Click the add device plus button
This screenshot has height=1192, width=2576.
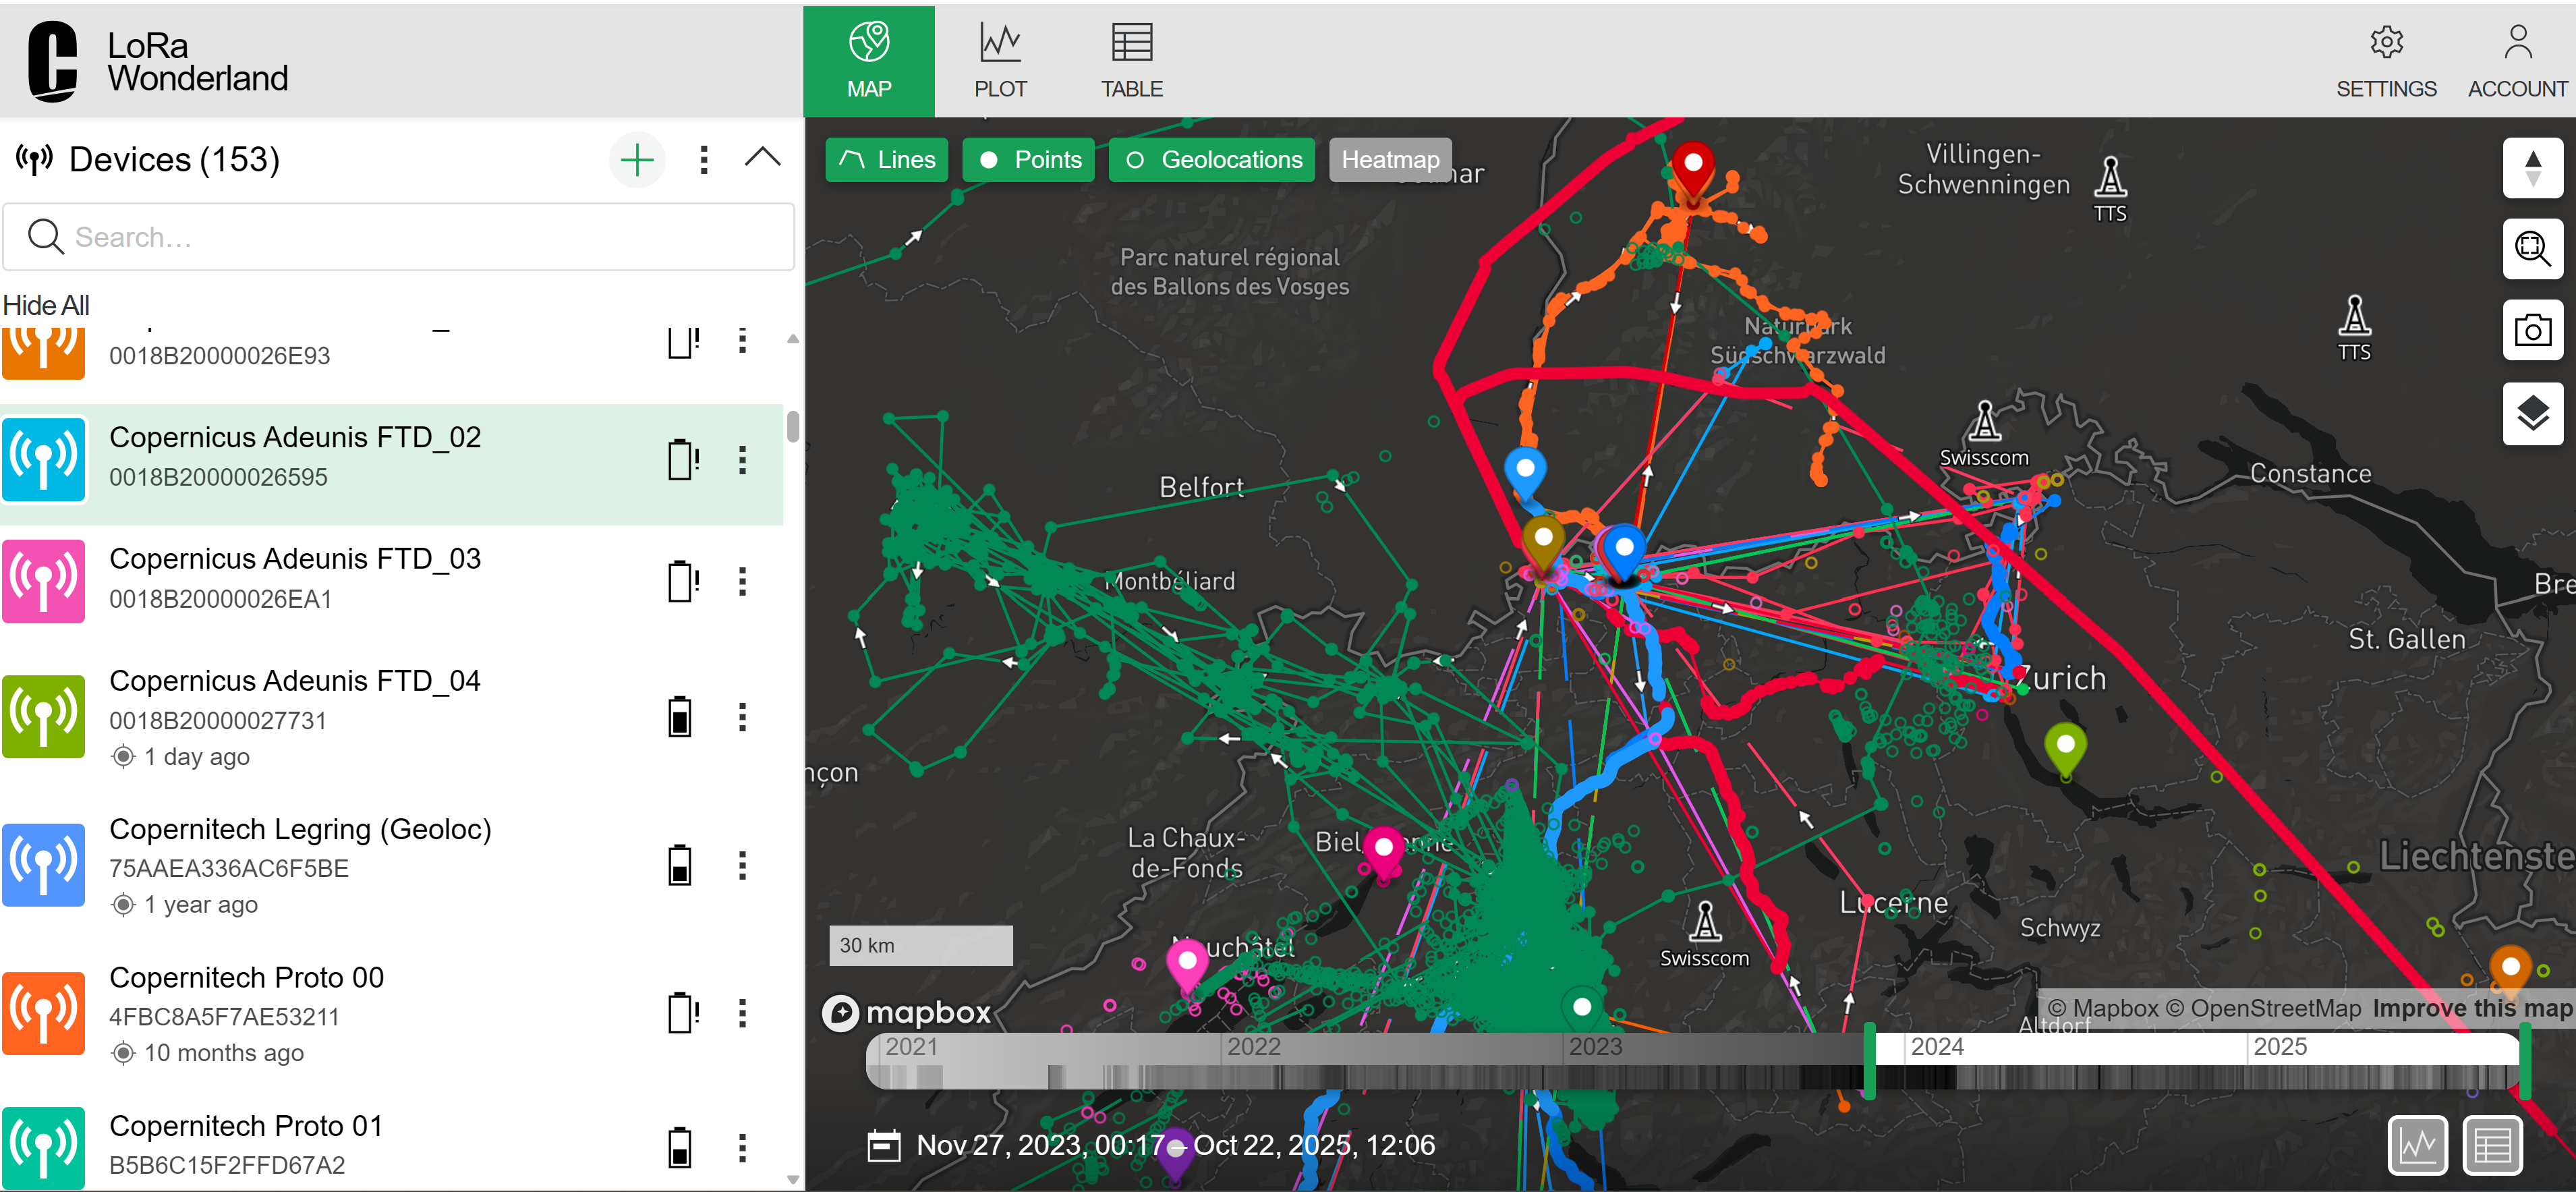(636, 160)
